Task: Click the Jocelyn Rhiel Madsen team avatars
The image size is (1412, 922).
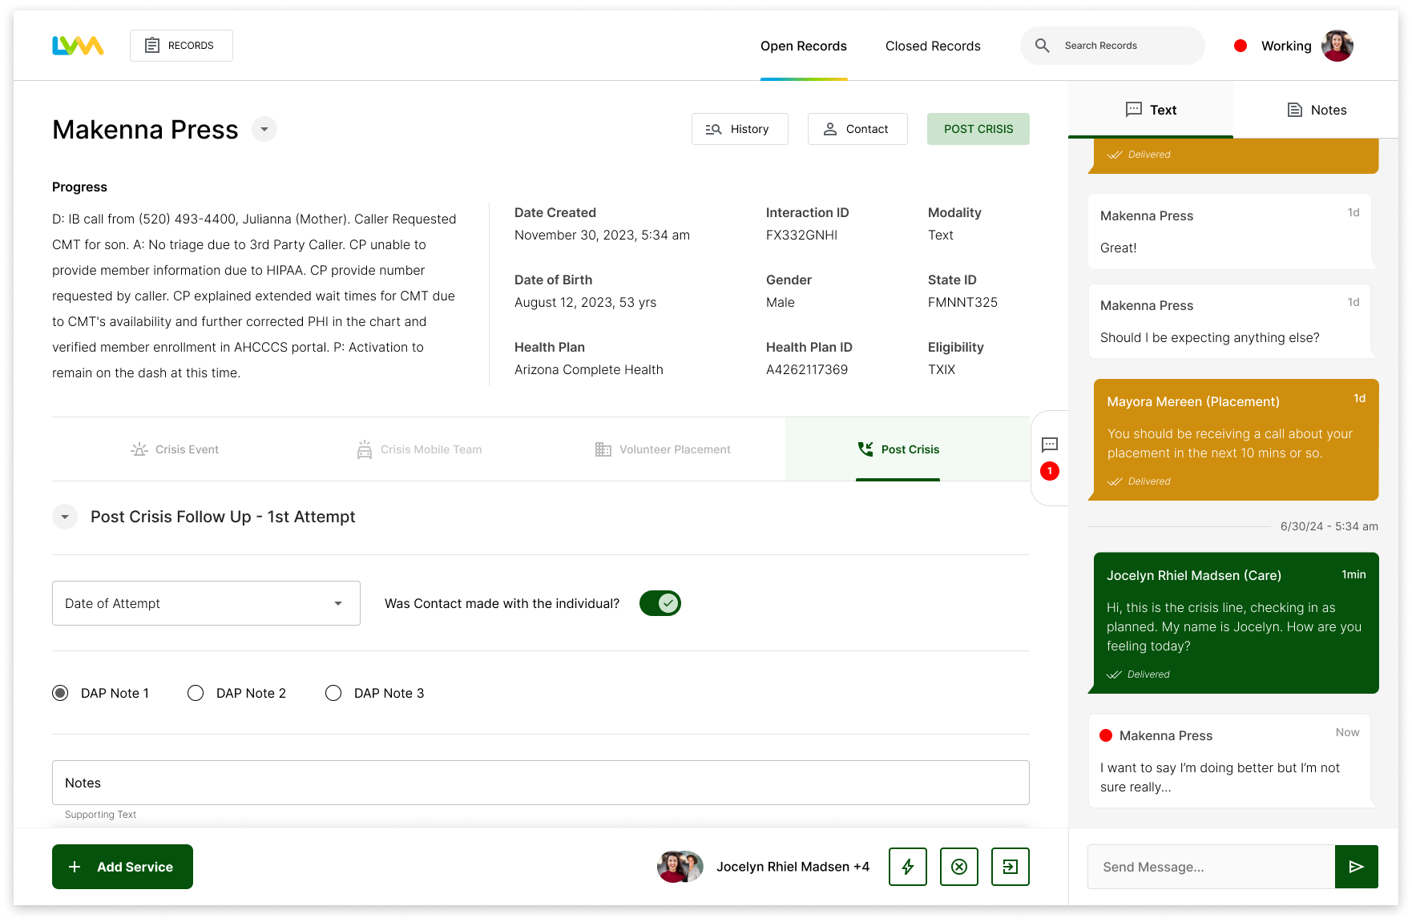Action: pos(680,867)
